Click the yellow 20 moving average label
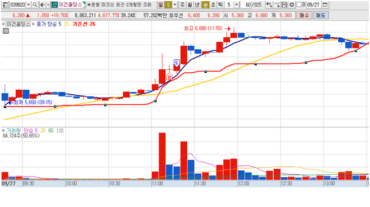The image size is (370, 207). click(x=67, y=24)
